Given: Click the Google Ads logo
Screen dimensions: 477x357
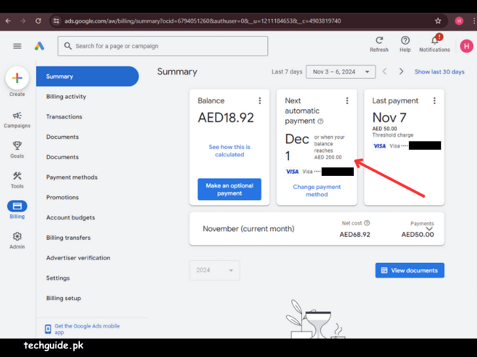Looking at the screenshot, I should [39, 46].
